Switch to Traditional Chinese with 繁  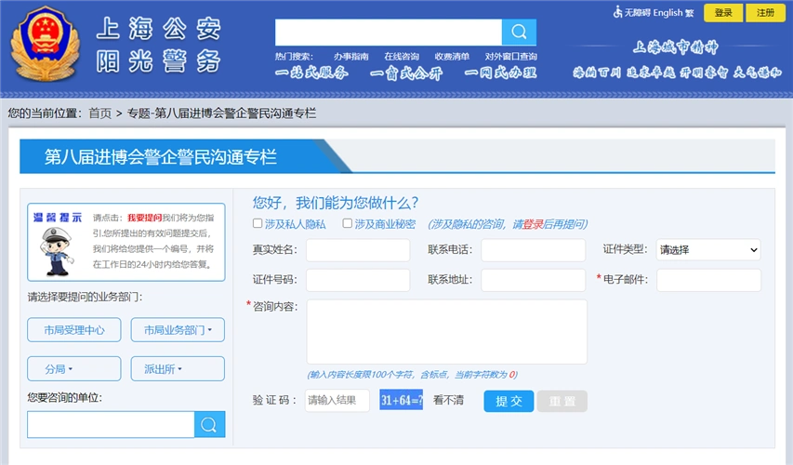point(689,13)
